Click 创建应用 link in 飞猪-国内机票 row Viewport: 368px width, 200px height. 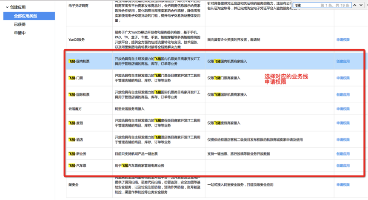click(343, 61)
